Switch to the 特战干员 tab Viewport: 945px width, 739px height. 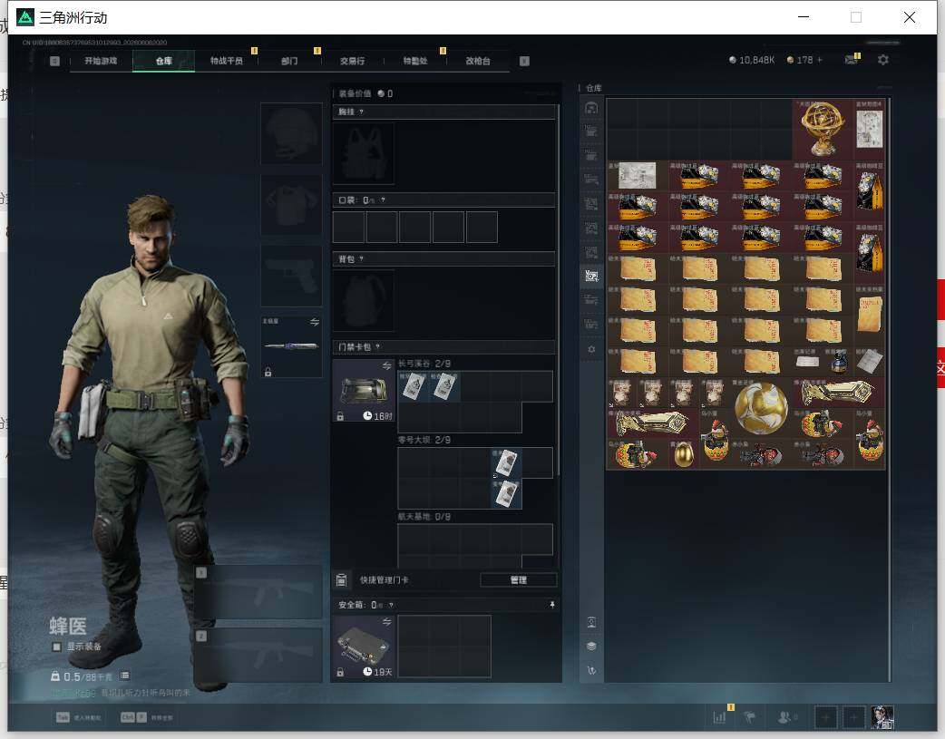[x=226, y=61]
